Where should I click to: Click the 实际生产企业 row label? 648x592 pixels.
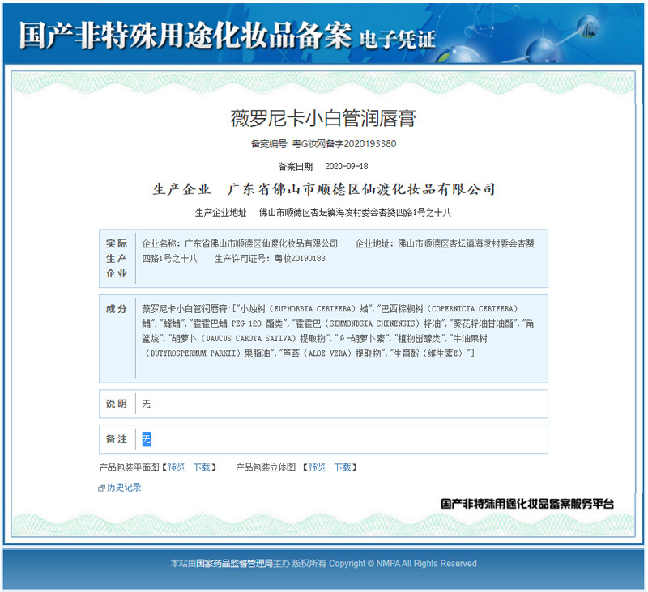117,258
